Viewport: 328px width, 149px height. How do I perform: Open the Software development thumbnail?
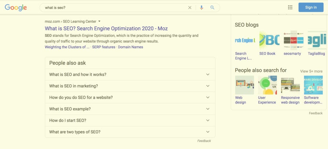pos(313,85)
